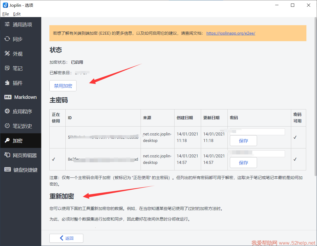Viewport: 317px width, 246px height.
Task: Click the Keyboard shortcuts keyboard icon
Action: click(x=8, y=170)
